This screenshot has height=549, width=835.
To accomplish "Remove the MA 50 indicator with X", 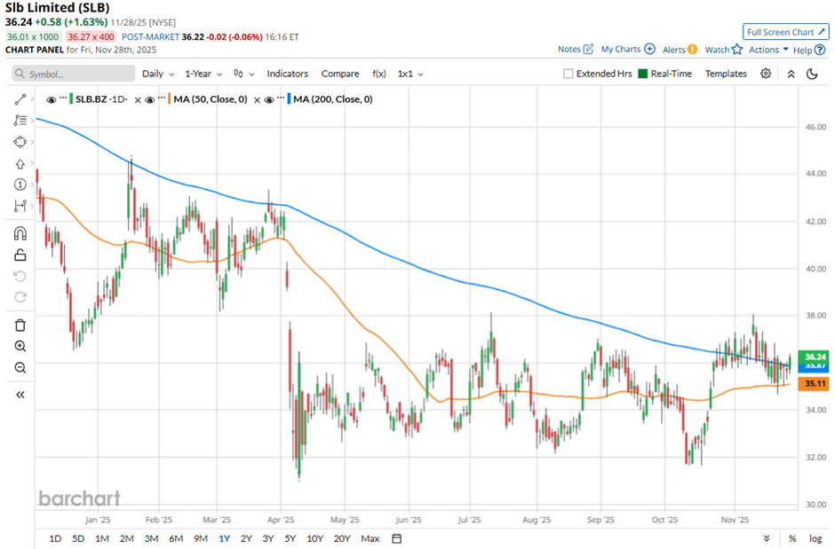I will coord(257,99).
